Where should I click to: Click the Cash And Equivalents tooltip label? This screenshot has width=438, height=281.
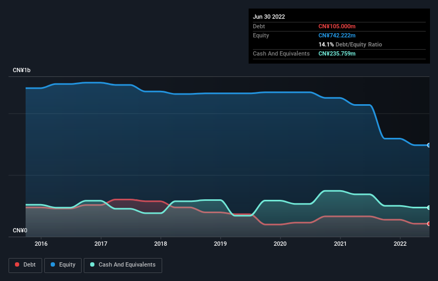point(281,53)
